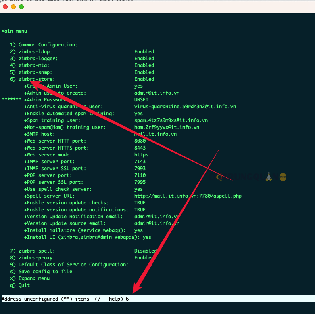Click 'Enabled' value next to zimbra-store
Screen dimensions: 315x314
coord(144,79)
